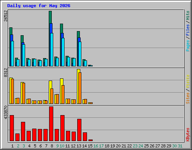192x150 pixels.
Task: Click the 'Daily usage for May 2026' title
Action: point(39,6)
